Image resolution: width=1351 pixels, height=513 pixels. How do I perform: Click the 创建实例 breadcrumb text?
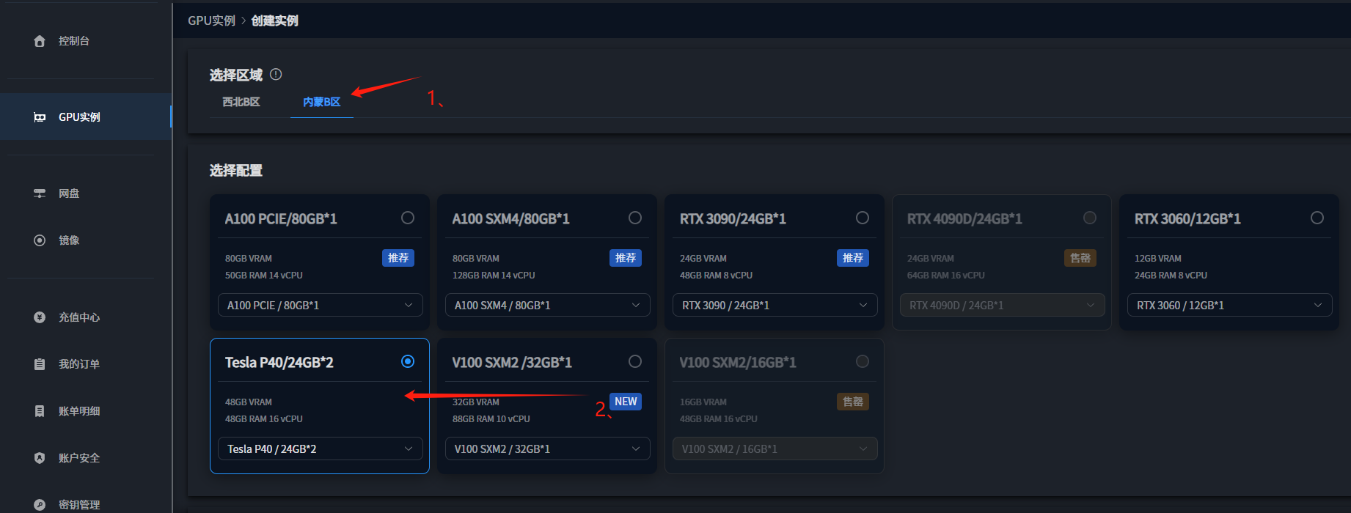tap(275, 21)
